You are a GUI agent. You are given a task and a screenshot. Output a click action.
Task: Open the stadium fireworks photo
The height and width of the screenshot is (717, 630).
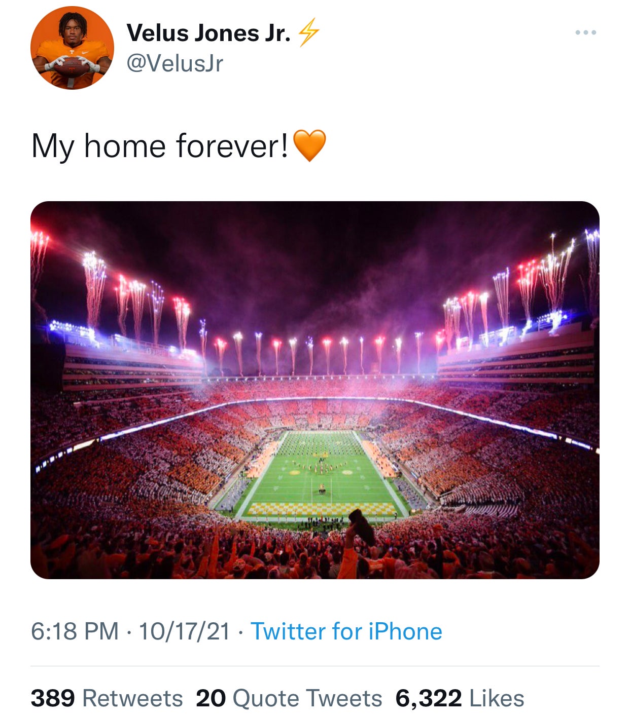(314, 390)
